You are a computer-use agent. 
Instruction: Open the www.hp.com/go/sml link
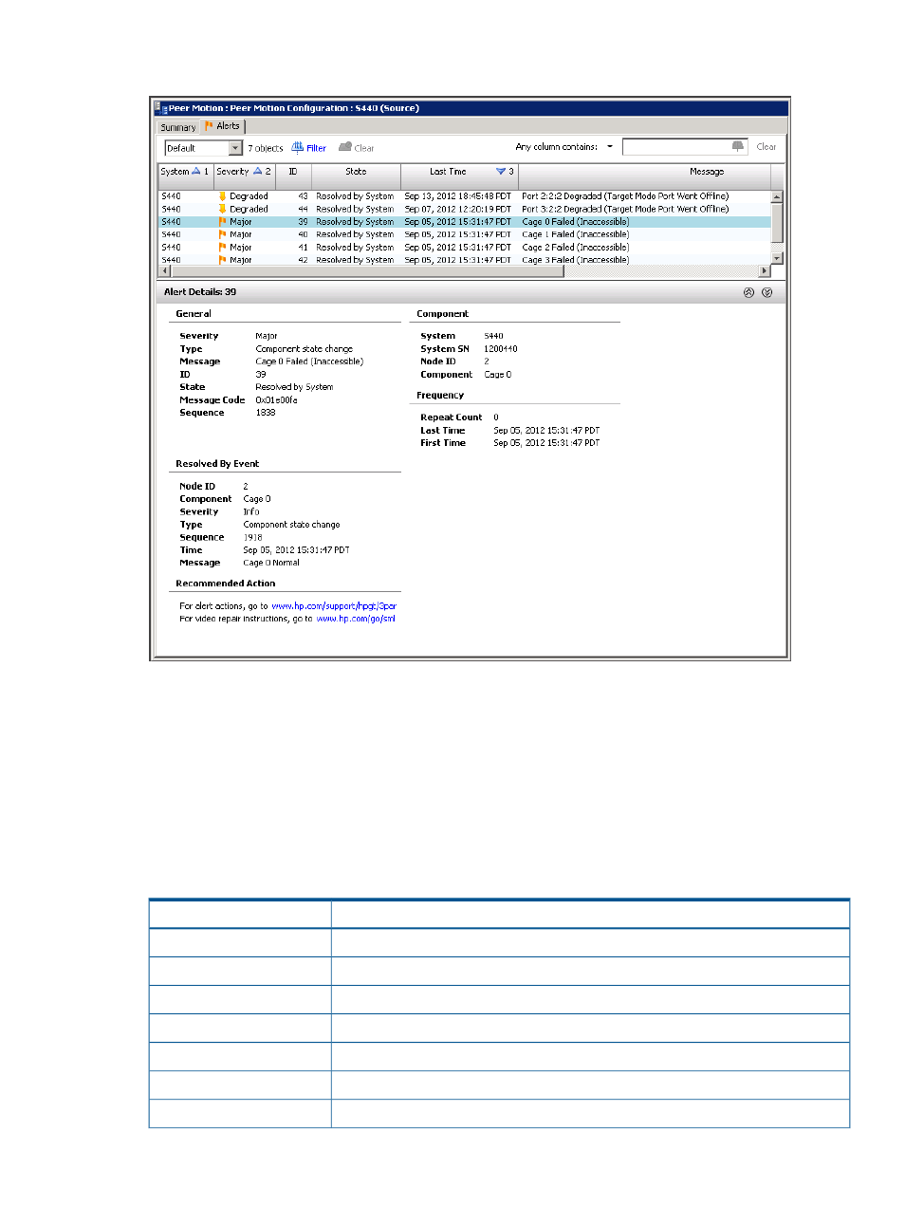click(356, 619)
